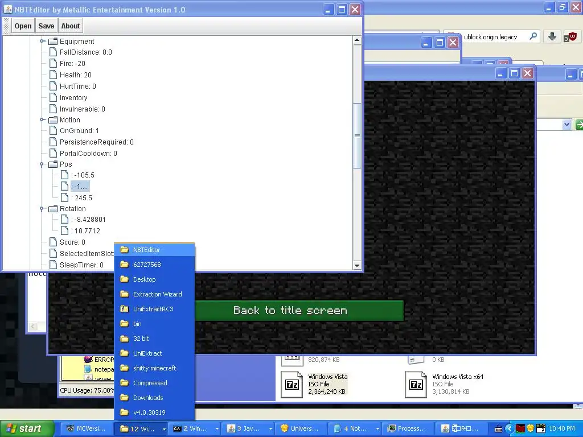Select the Pos value 245.5

pos(81,197)
